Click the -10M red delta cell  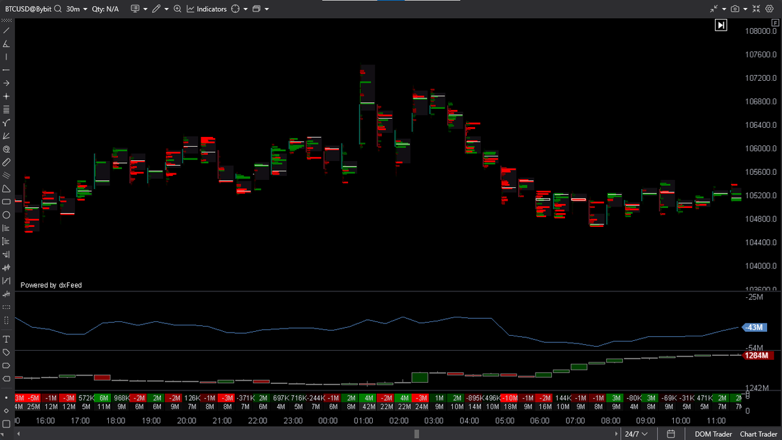(x=510, y=398)
